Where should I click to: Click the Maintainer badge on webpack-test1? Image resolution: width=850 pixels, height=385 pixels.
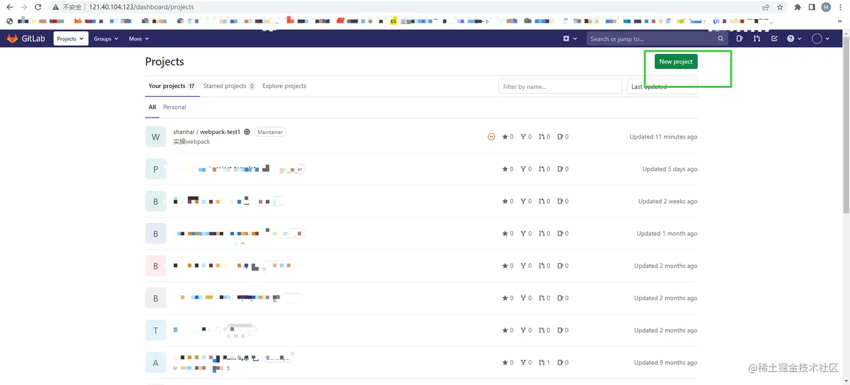tap(270, 132)
